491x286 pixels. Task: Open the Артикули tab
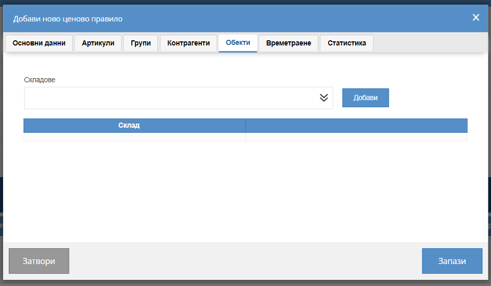coord(98,43)
